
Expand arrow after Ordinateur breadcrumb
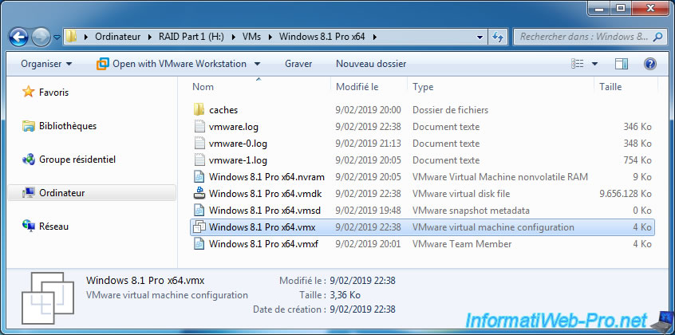tap(149, 37)
